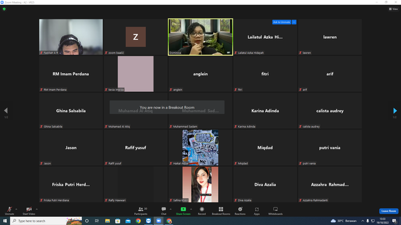The height and width of the screenshot is (225, 401).
Task: Select Fadillah's video tile
Action: [x=71, y=37]
